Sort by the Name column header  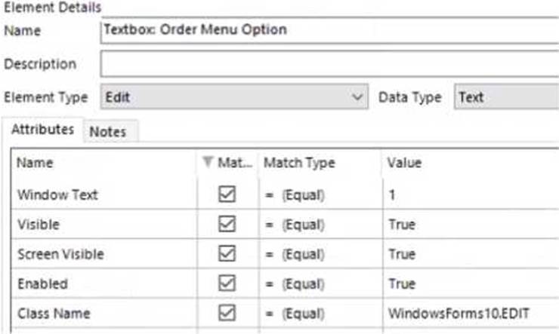[103, 163]
